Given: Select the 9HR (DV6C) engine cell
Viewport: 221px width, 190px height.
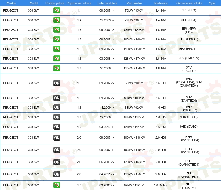Looking at the screenshot, I should coord(189,117).
